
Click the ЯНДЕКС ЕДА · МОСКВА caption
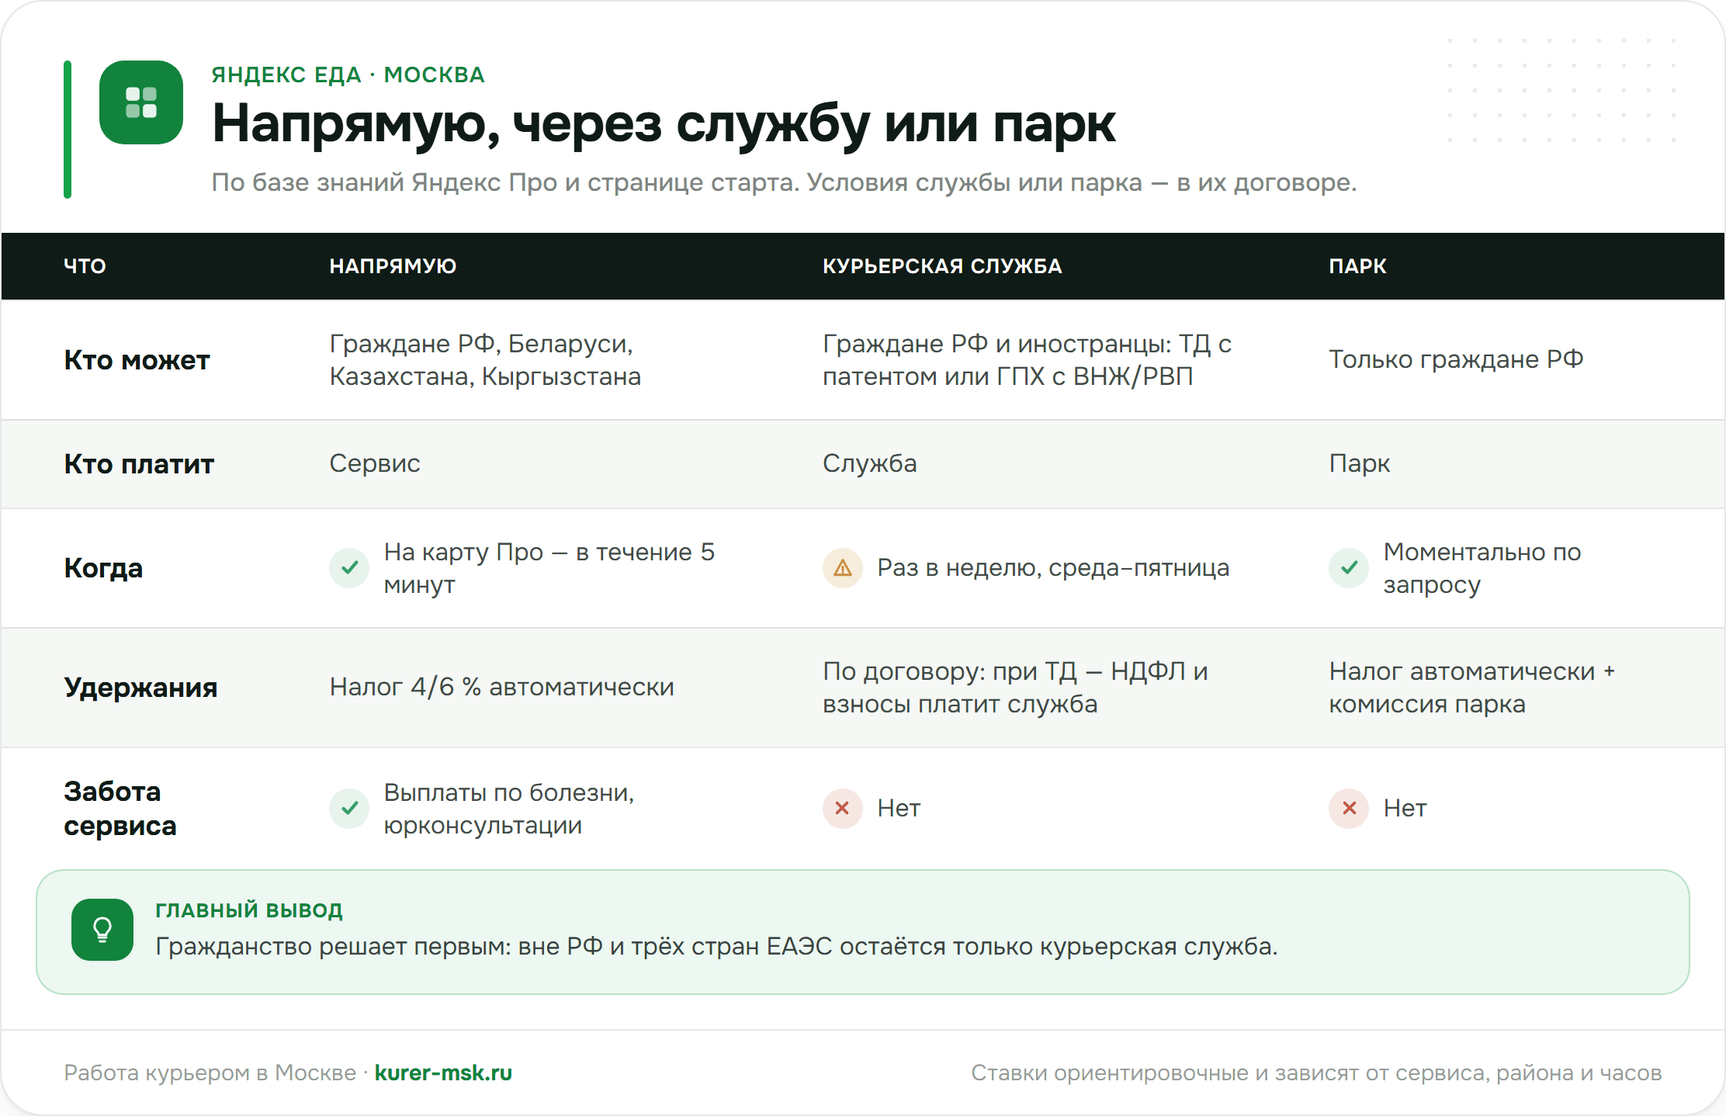pyautogui.click(x=348, y=75)
